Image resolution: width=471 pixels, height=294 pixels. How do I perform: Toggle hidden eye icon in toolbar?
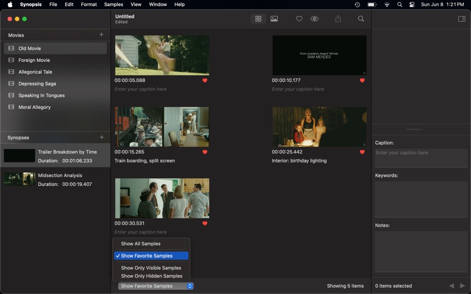tap(314, 19)
